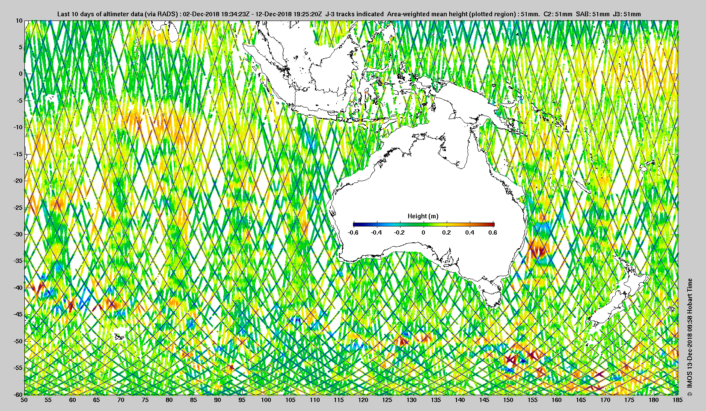Click longitude axis label "130"
706x411 pixels.
click(x=412, y=400)
